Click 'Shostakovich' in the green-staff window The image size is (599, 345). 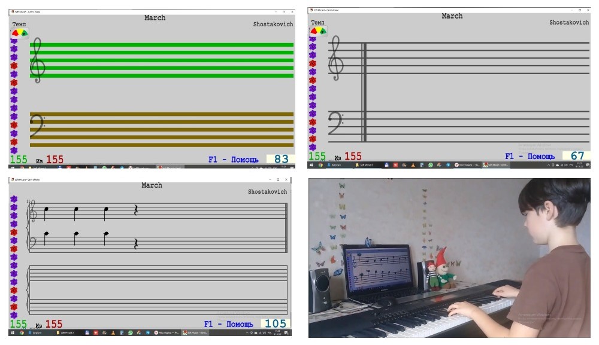click(x=273, y=24)
